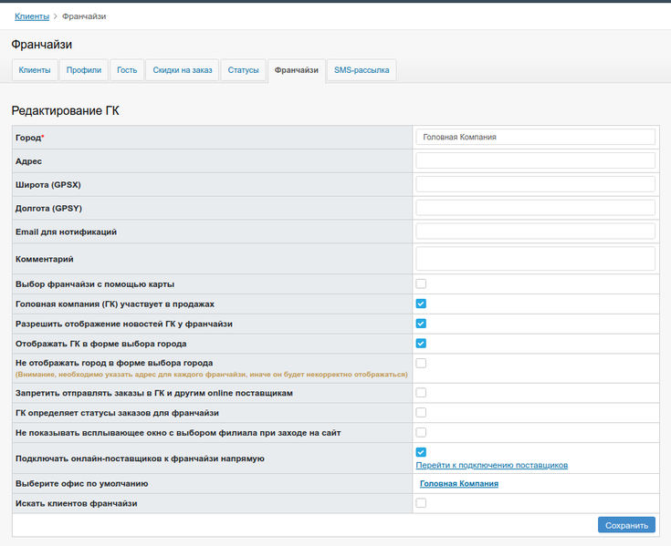Open the Профили tab
Image resolution: width=671 pixels, height=546 pixels.
click(x=84, y=70)
